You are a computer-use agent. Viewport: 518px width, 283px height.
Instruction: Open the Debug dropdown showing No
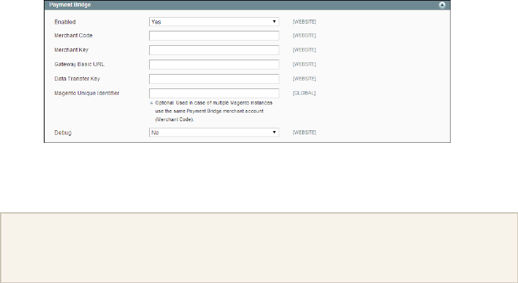click(214, 132)
